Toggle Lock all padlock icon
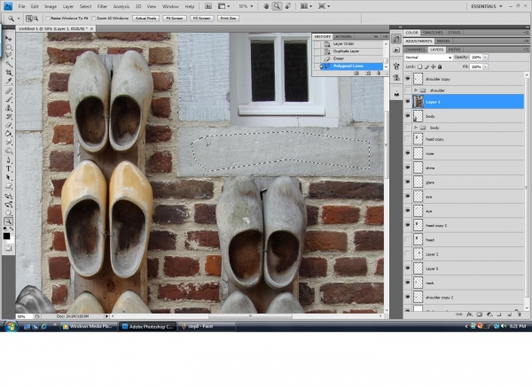Viewport: 532px width, 388px height. click(440, 66)
